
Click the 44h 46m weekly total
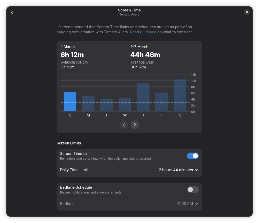coord(145,55)
